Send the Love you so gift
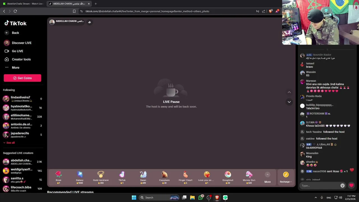359x202 pixels. (207, 178)
